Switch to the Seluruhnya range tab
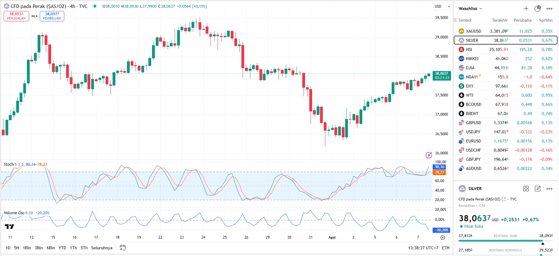Screen dimensions: 559x256 click(x=102, y=248)
